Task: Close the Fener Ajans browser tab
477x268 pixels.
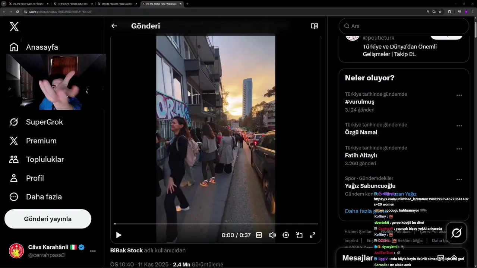Action: [x=47, y=4]
